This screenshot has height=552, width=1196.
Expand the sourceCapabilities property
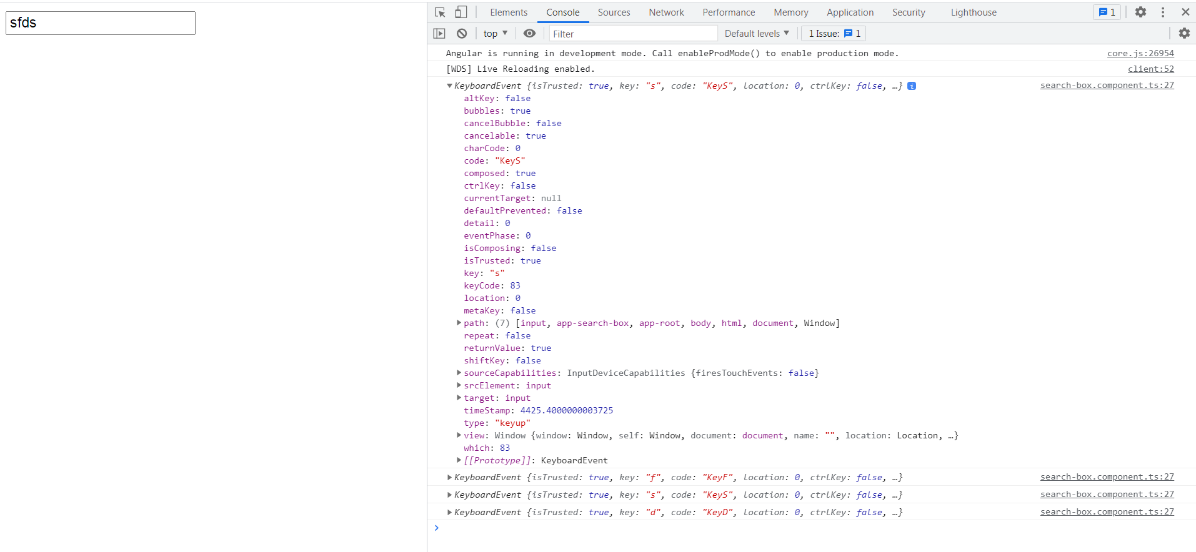(x=459, y=373)
